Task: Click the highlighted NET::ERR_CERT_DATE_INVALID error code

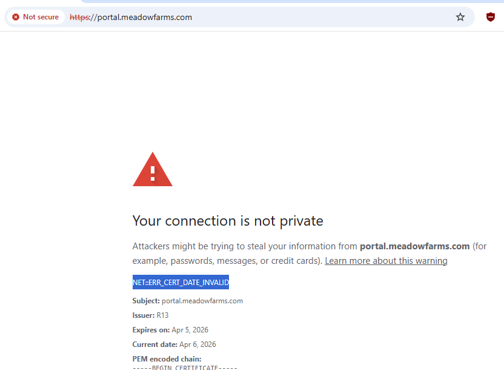Action: (181, 283)
